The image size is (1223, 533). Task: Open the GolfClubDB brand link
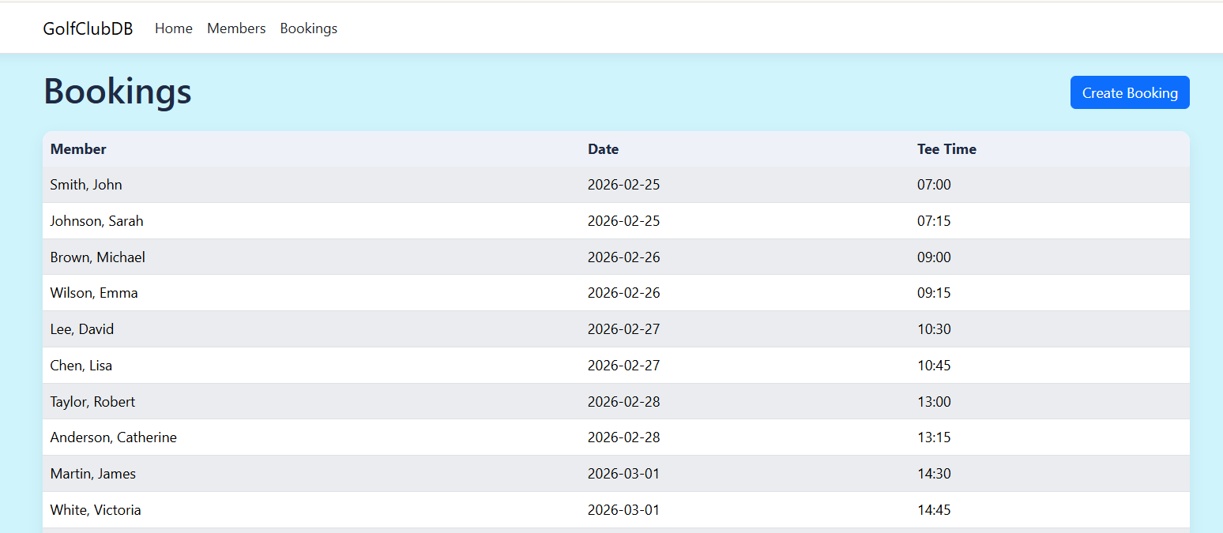tap(88, 28)
